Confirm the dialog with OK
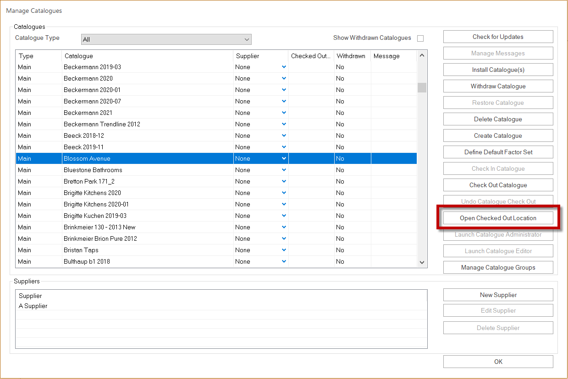Viewport: 568px width, 379px height. pos(498,362)
